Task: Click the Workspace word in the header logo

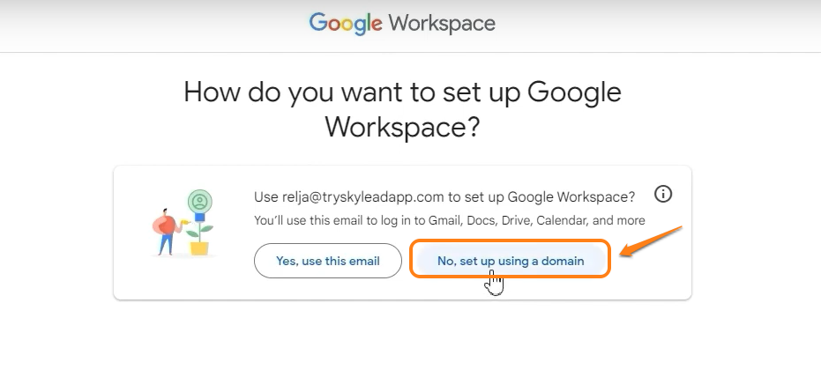Action: click(x=442, y=23)
